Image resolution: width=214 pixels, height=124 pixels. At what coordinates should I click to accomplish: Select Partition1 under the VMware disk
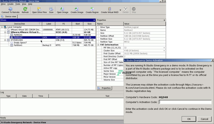coord(18,35)
